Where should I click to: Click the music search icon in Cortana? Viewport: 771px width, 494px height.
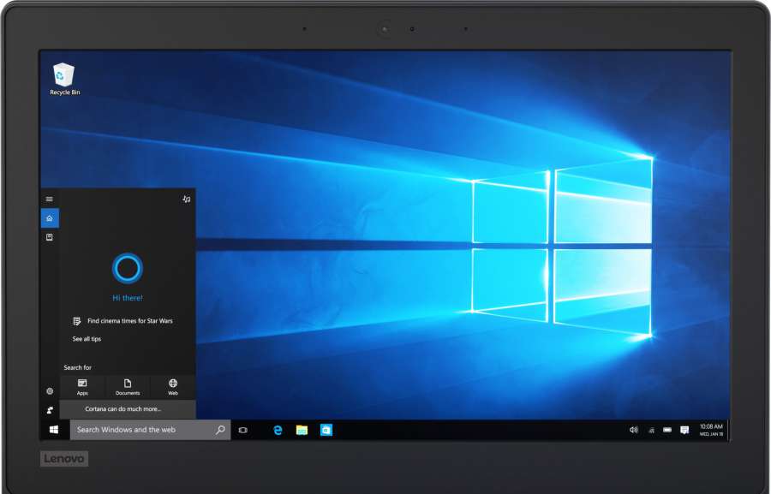tap(187, 199)
